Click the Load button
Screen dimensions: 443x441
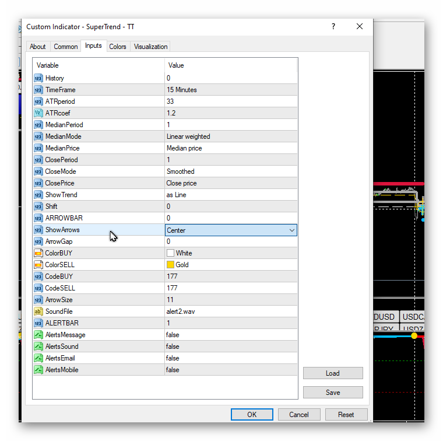click(333, 373)
